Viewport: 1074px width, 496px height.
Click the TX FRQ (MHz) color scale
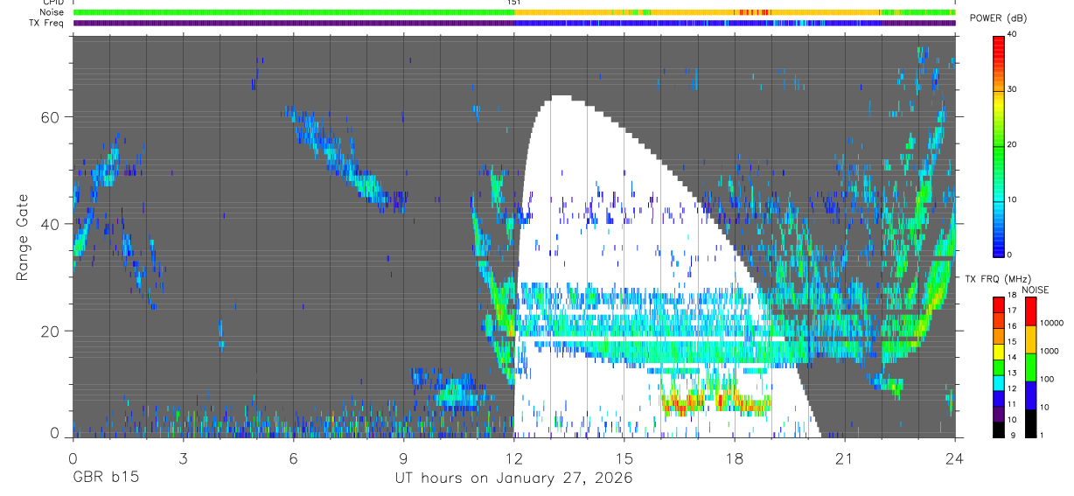999,367
